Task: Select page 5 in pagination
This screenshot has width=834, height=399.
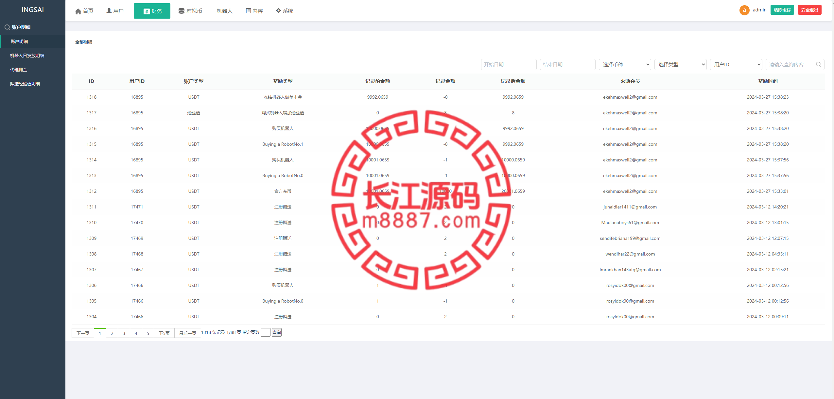Action: (x=148, y=333)
